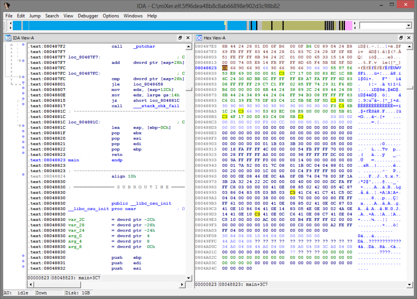This screenshot has height=299, width=417.
Task: Click the Hex View-A panel icon
Action: click(x=199, y=38)
